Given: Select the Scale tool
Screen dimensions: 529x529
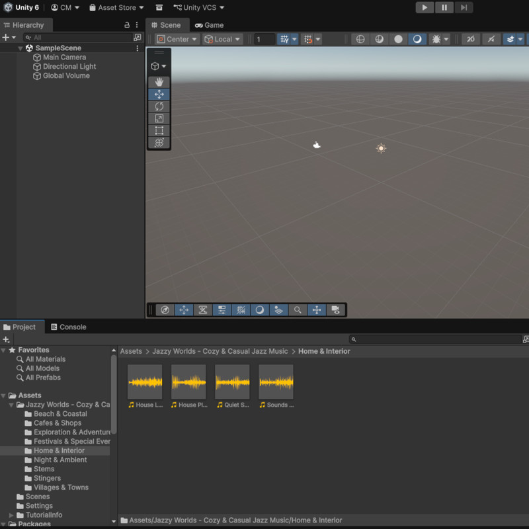Looking at the screenshot, I should pos(159,118).
